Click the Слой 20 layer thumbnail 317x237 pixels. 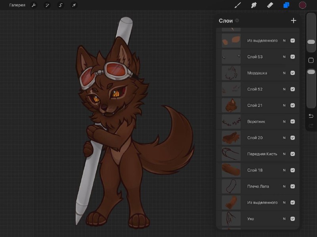[x=231, y=138]
